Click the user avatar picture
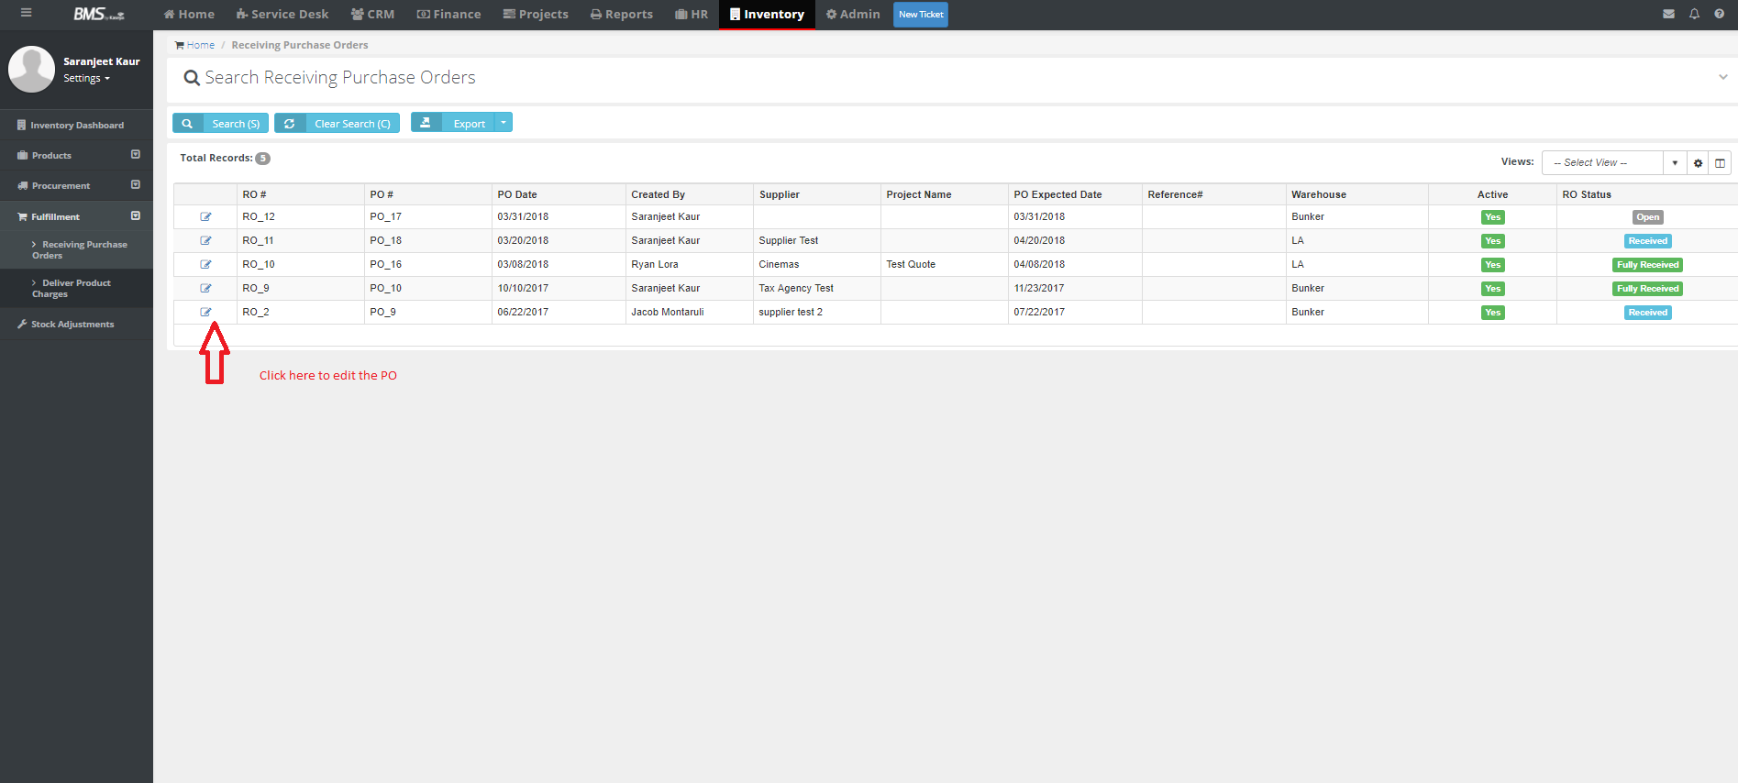 pos(31,69)
